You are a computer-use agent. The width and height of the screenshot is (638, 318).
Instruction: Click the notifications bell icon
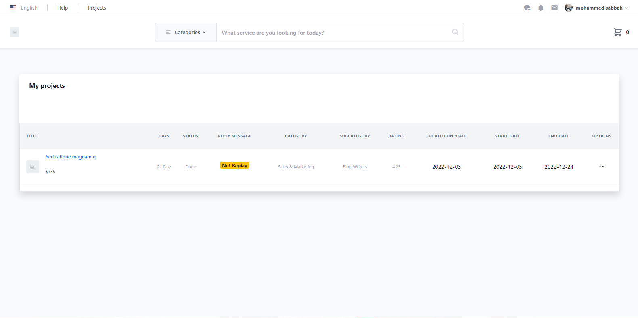click(x=541, y=8)
